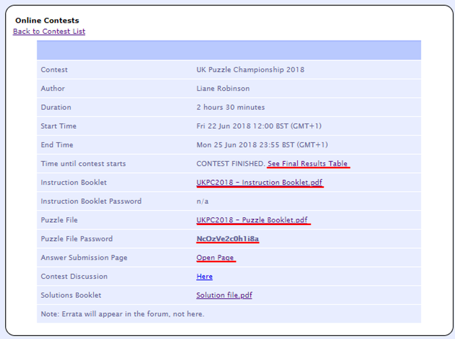
Task: Click the Errata note text at bottom
Action: point(122,314)
